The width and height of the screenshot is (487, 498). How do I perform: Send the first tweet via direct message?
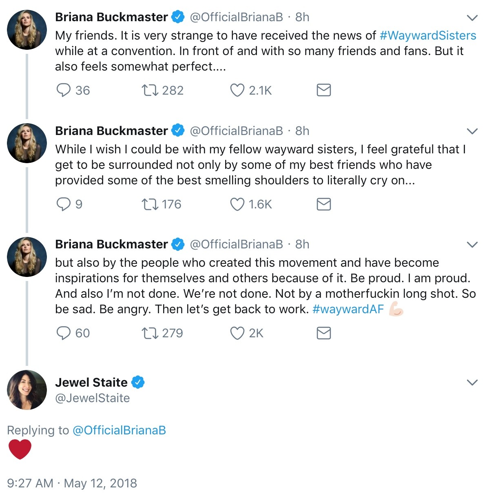click(x=323, y=90)
